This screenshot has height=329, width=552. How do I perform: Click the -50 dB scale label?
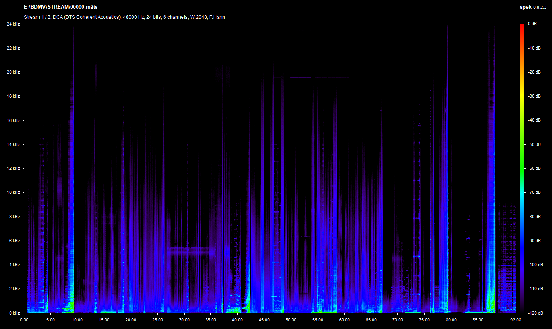pos(534,144)
